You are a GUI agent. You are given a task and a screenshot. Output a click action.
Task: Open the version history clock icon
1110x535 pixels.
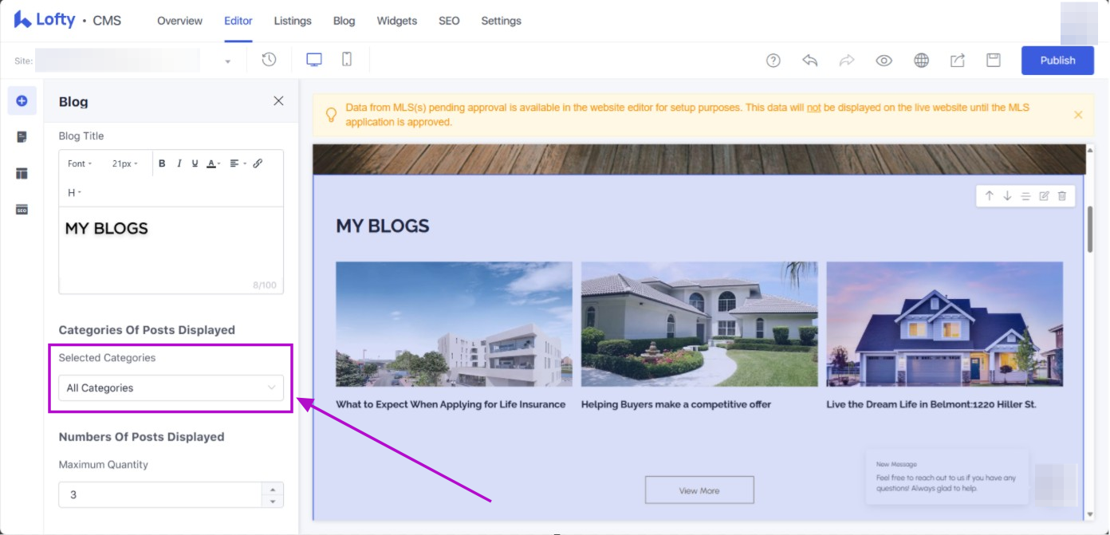269,60
